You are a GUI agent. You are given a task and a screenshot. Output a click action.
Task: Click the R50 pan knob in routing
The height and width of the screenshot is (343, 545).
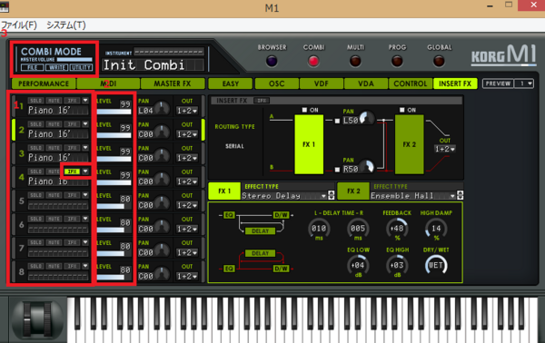tap(367, 167)
